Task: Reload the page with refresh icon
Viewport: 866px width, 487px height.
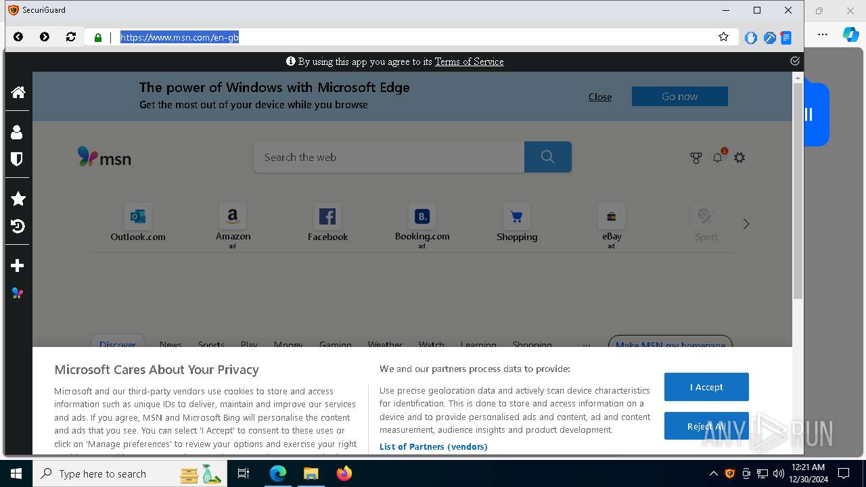Action: pyautogui.click(x=71, y=37)
